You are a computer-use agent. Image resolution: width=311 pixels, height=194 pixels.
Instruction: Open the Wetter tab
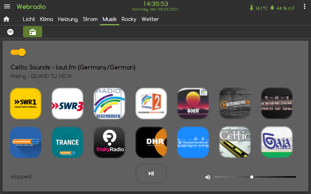[x=150, y=19]
